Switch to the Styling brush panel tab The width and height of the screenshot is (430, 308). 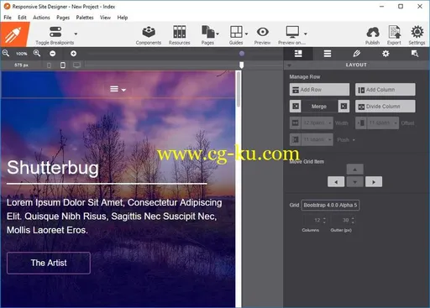point(357,54)
